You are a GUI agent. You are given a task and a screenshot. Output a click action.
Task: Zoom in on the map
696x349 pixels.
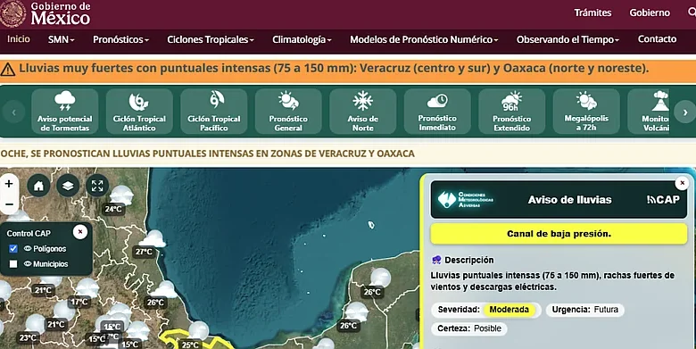(x=9, y=183)
